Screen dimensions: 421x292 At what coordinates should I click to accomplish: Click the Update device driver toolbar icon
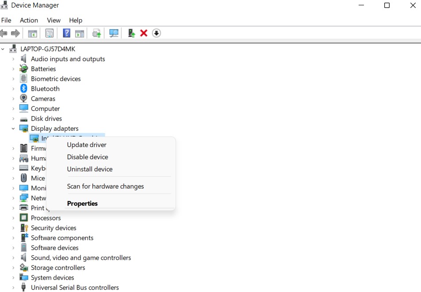click(131, 33)
